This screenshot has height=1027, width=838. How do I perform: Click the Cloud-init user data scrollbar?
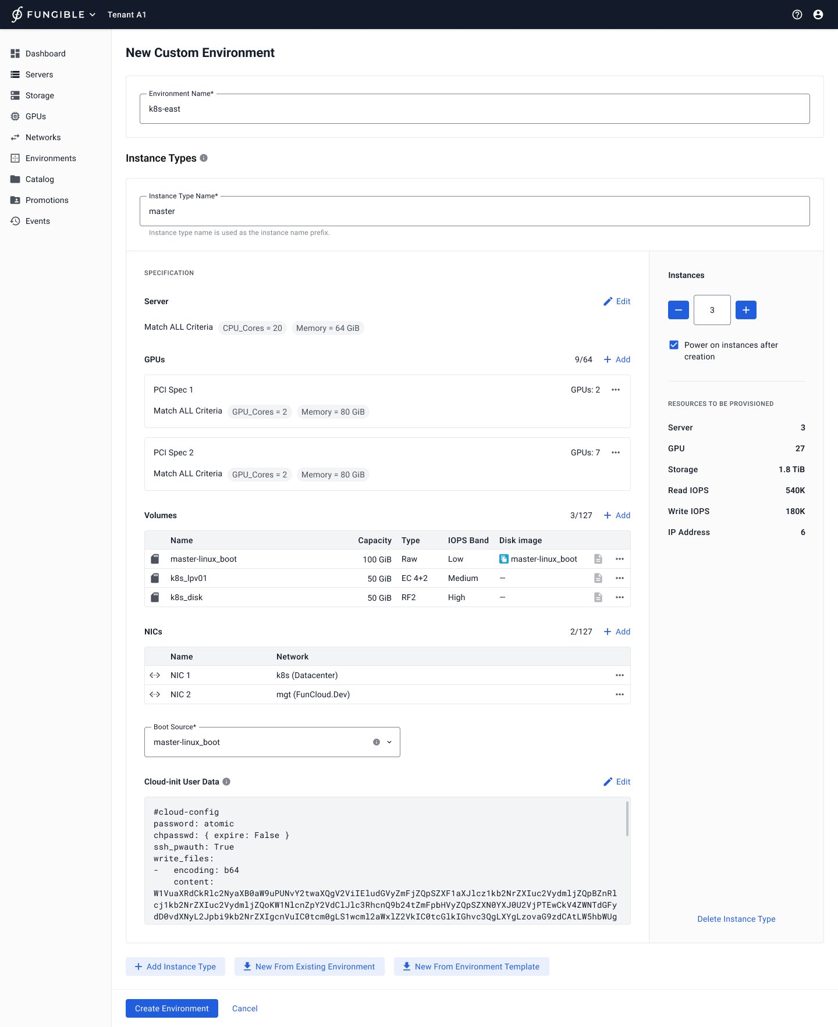(627, 819)
